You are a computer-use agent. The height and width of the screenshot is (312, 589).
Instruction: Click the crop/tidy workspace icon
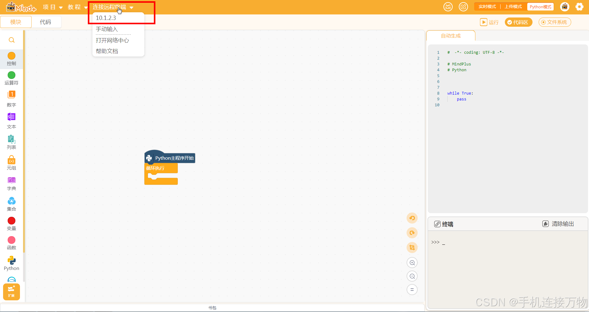[x=412, y=248]
